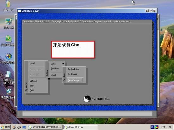Image resolution: width=174 pixels, height=130 pixels.
Task: Maximize the Ghost32 11.0 window
Action: [151, 11]
